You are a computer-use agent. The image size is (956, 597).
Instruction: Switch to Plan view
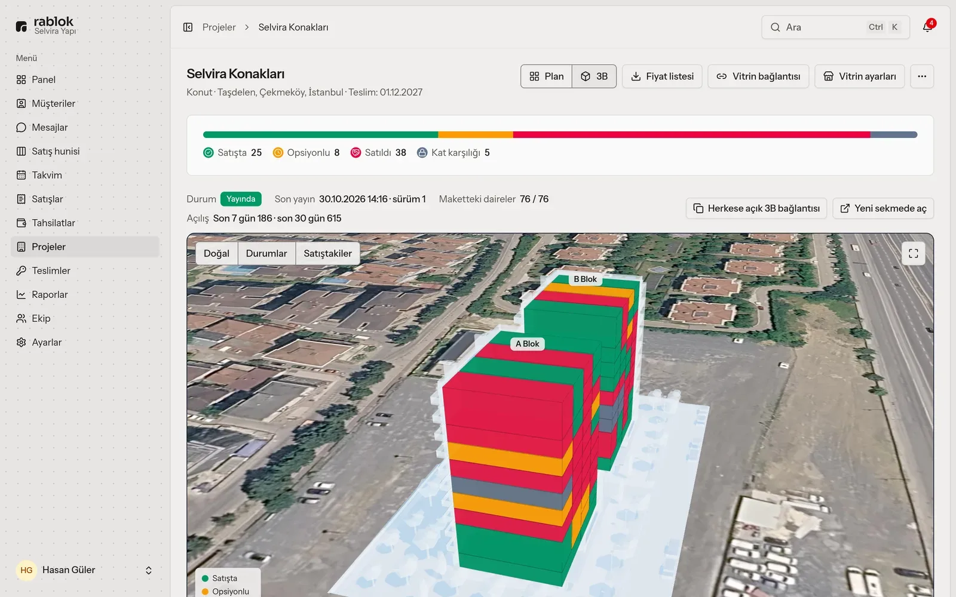pos(546,76)
